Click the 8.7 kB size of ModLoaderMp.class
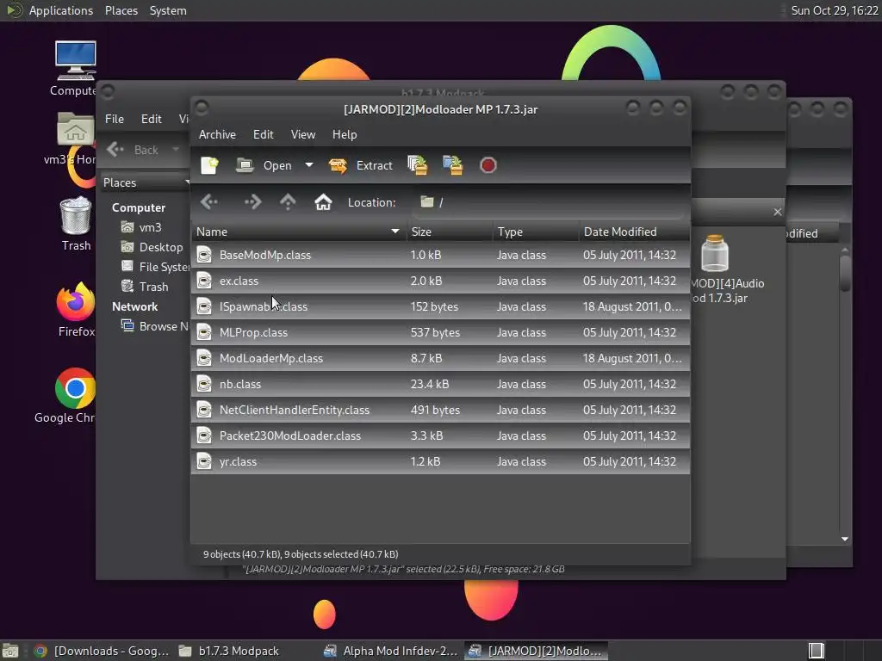Viewport: 882px width, 661px height. [x=425, y=358]
